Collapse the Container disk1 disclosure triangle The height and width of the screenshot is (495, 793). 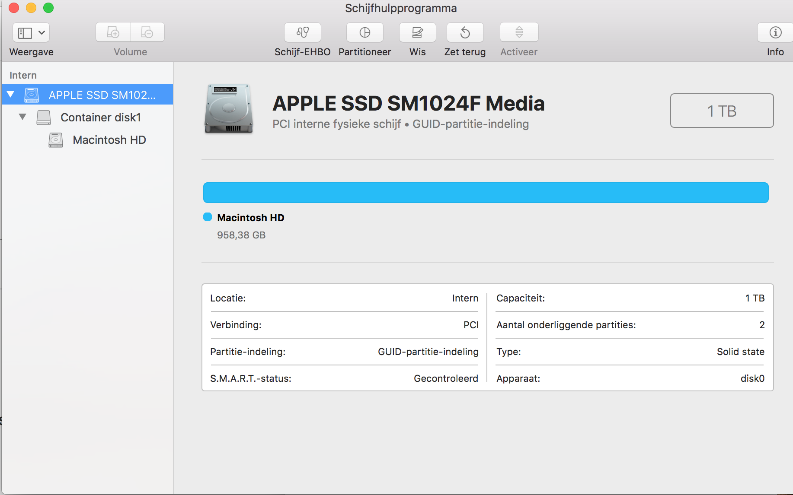22,117
